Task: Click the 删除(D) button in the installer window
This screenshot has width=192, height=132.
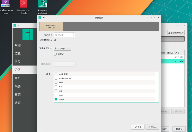Action: pos(178,112)
